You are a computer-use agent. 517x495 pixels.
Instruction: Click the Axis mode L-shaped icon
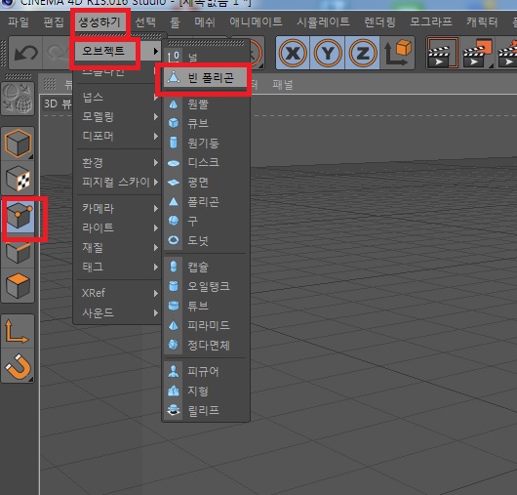18,331
